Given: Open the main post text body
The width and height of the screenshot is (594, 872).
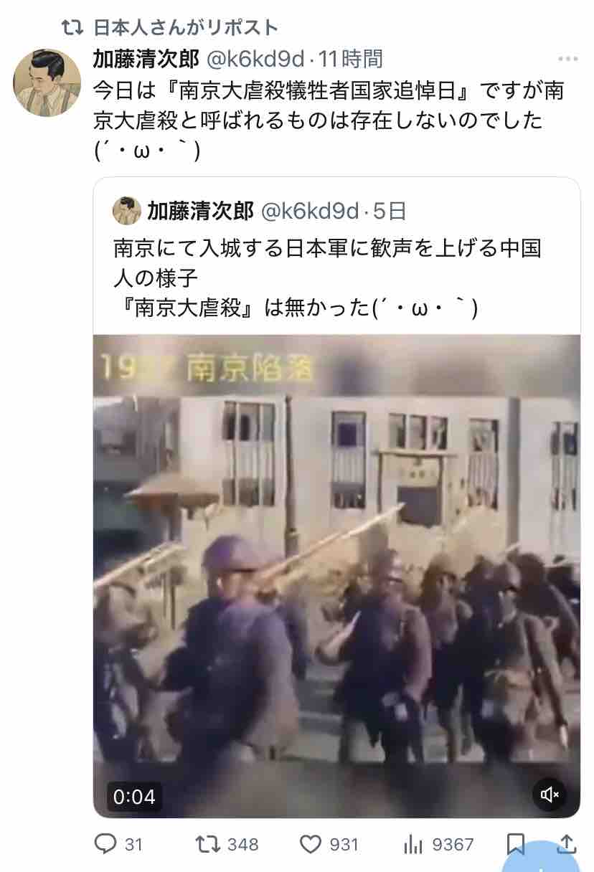Looking at the screenshot, I should click(329, 120).
